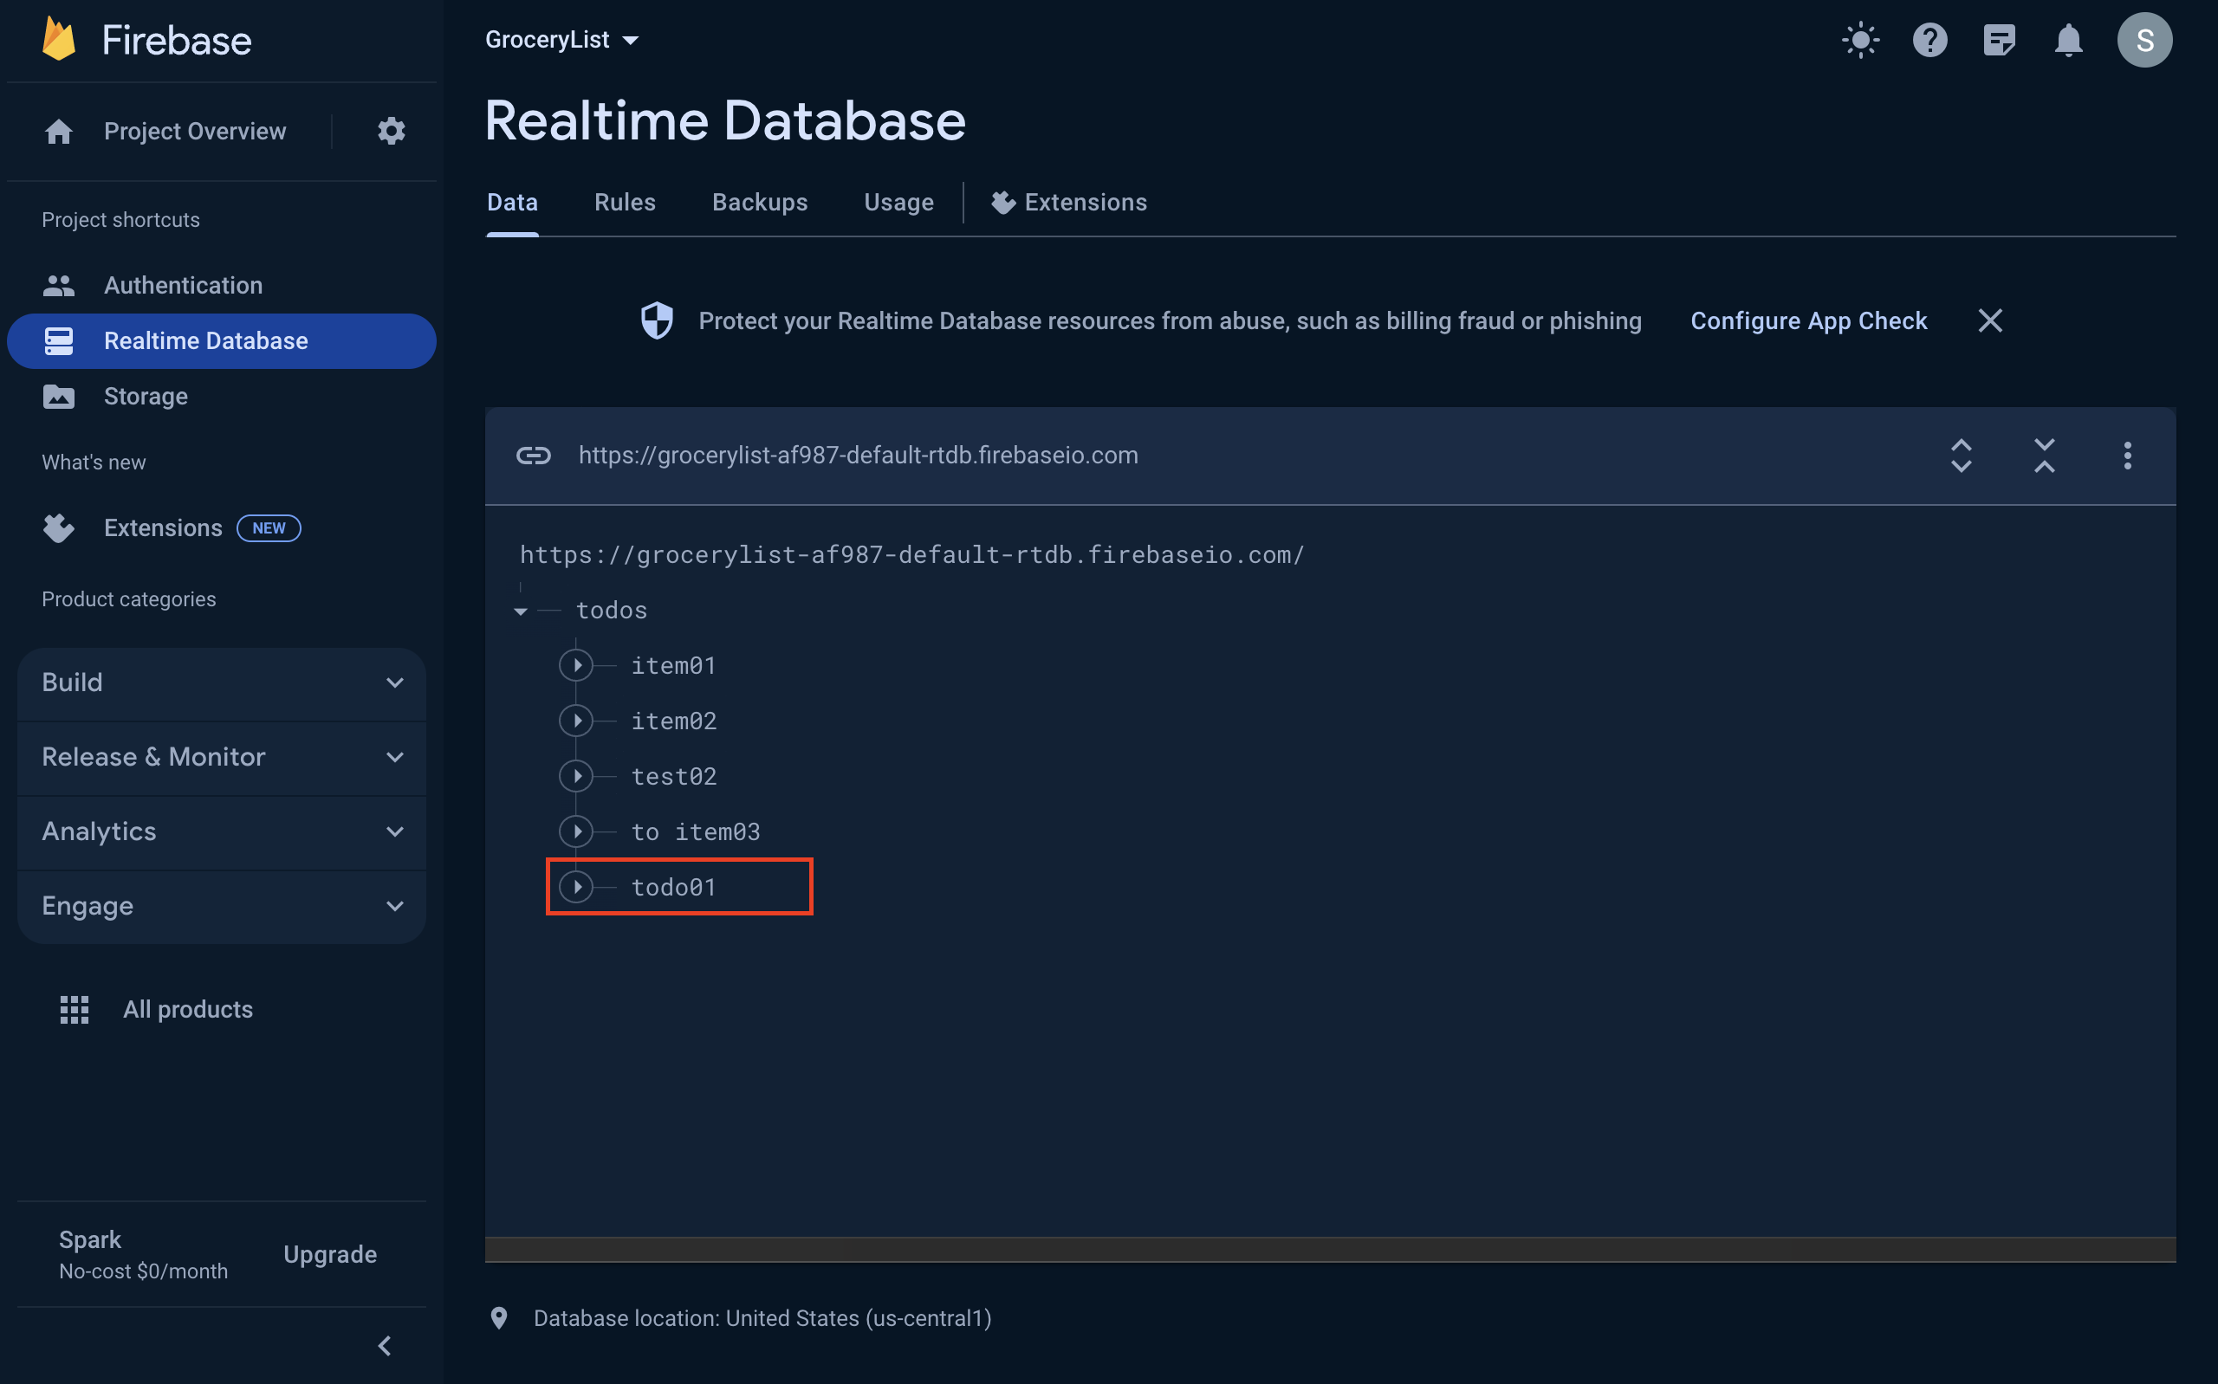Open notifications bell icon
Viewport: 2218px width, 1384px height.
[x=2069, y=41]
